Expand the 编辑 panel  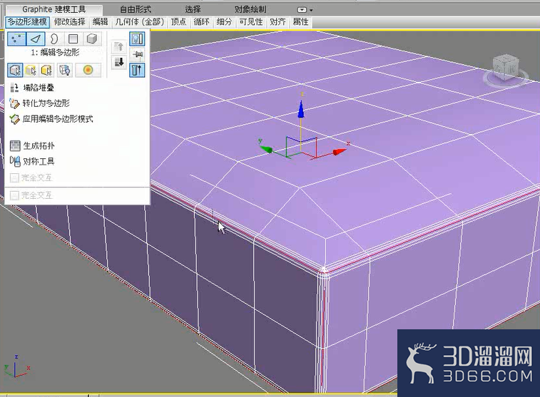pyautogui.click(x=100, y=22)
